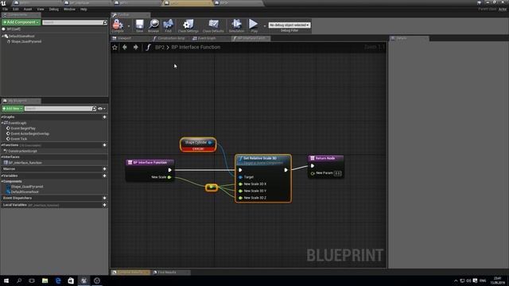Select the reroute node on the wire
This screenshot has width=509, height=286.
coord(212,187)
